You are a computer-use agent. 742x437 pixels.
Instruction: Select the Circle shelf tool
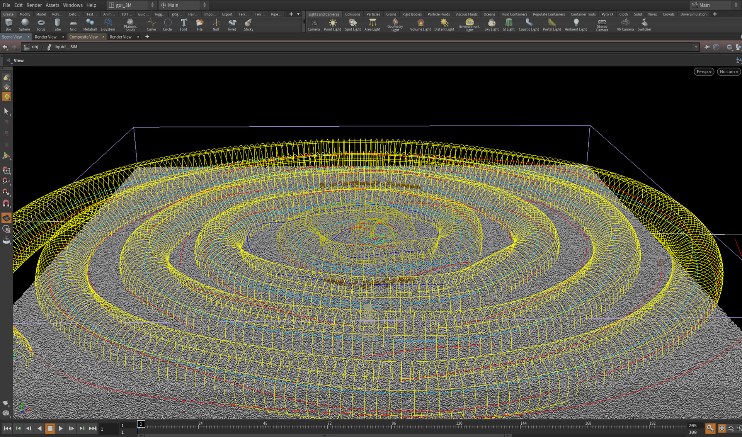167,25
